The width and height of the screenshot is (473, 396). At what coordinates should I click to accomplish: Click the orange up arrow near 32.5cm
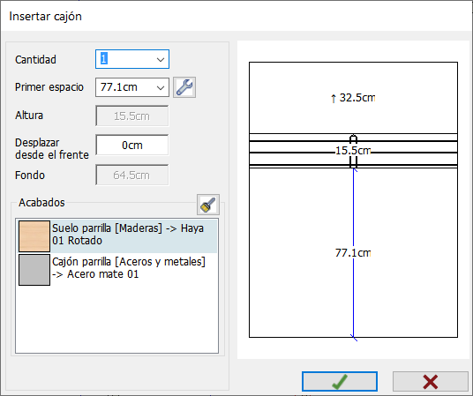334,98
